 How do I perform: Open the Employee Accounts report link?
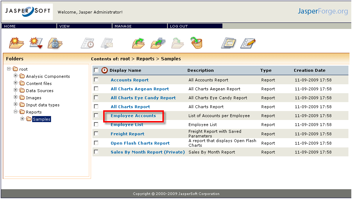[133, 116]
